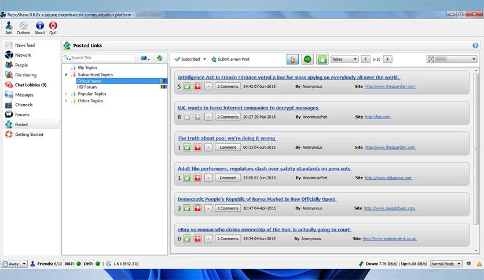This screenshot has width=484, height=280.
Task: Downvote the Democratic People's Republic post
Action: pos(197,208)
